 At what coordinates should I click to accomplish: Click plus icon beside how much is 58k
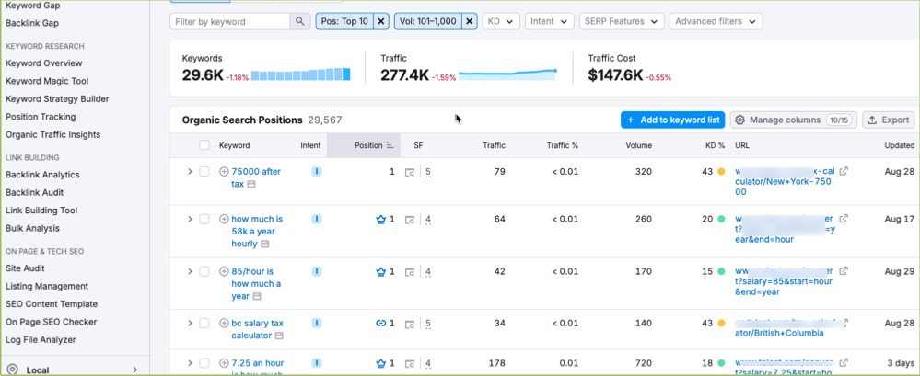[224, 219]
